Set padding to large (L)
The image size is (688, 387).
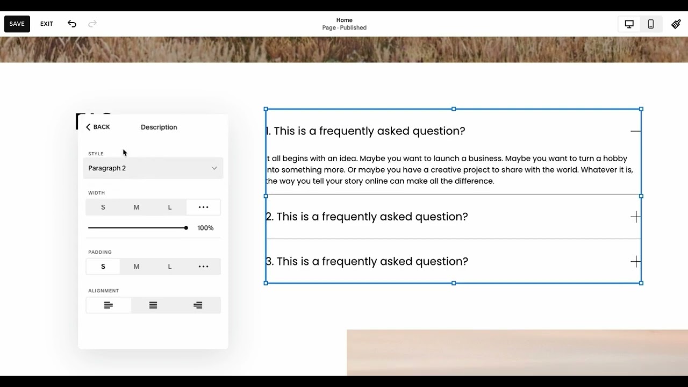click(170, 267)
